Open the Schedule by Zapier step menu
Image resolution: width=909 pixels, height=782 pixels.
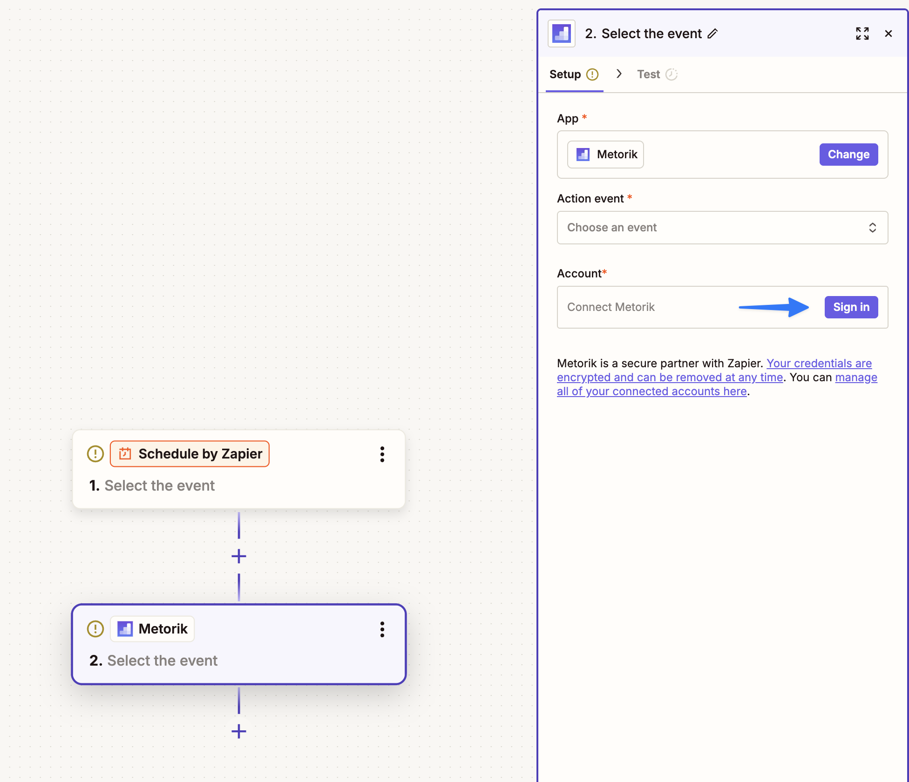[x=382, y=454]
